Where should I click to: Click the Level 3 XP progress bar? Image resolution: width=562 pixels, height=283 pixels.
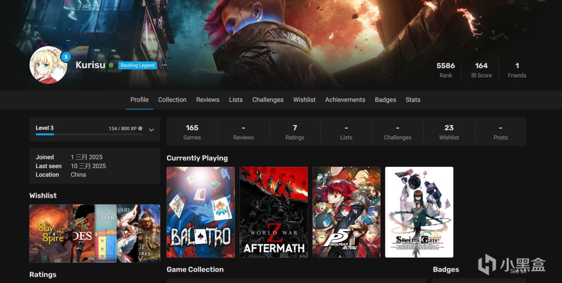[x=89, y=134]
